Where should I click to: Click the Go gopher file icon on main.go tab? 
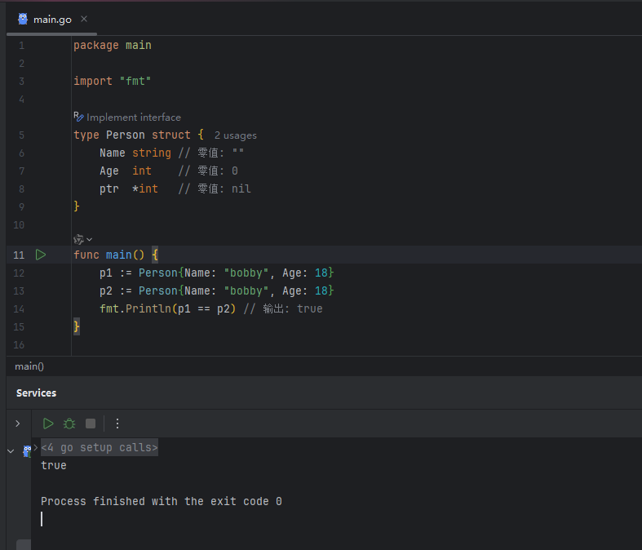(x=23, y=19)
